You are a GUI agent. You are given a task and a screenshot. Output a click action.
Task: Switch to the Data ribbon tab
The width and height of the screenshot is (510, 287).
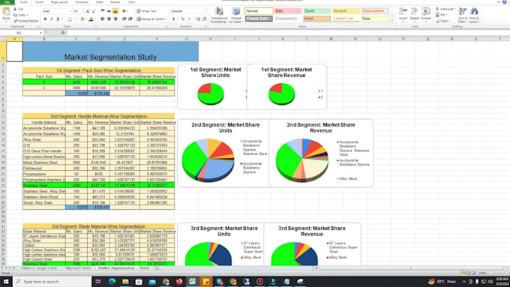click(x=100, y=2)
